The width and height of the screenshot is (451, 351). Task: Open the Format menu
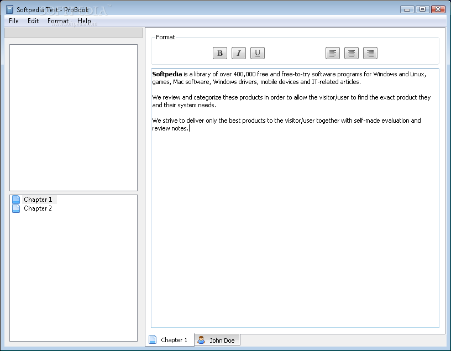coord(58,21)
